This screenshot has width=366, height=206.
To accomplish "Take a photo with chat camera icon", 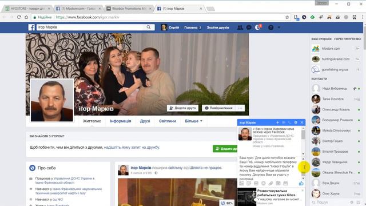I will coord(278,183).
